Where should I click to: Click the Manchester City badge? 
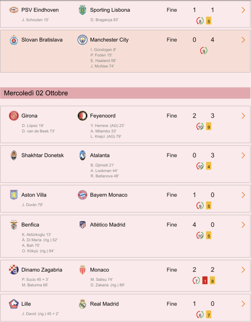(83, 40)
